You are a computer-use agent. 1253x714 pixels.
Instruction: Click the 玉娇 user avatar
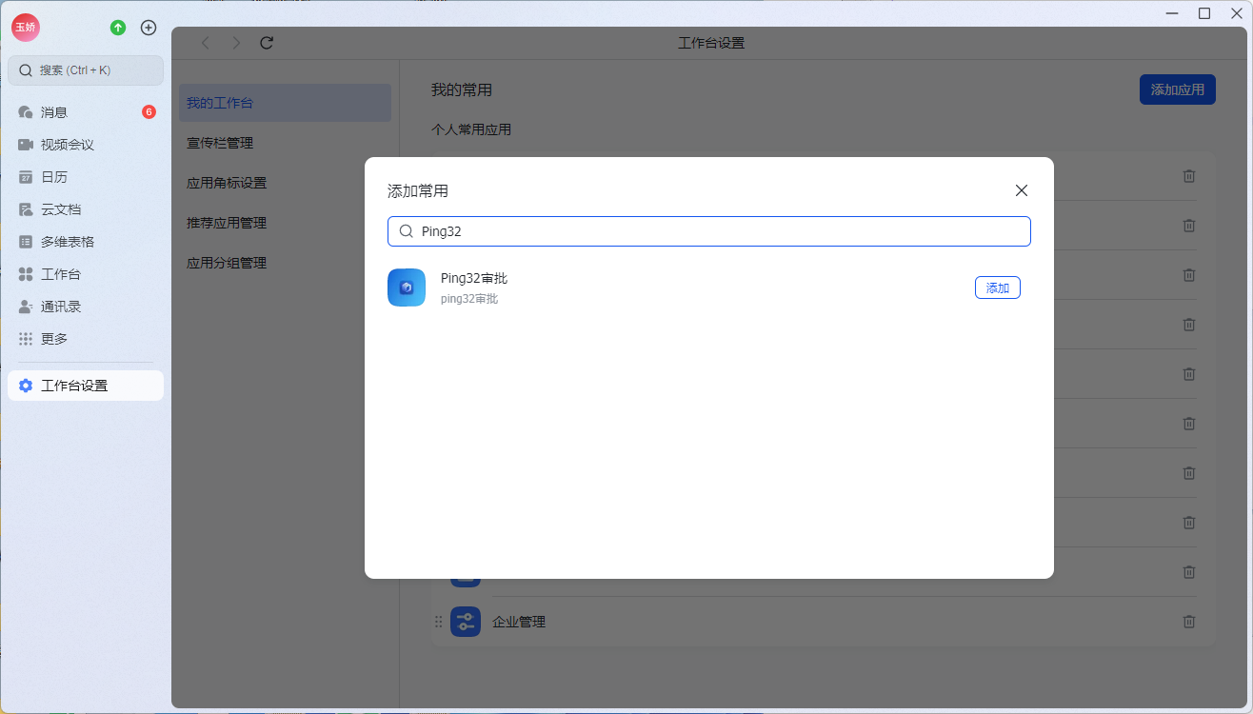pos(26,28)
